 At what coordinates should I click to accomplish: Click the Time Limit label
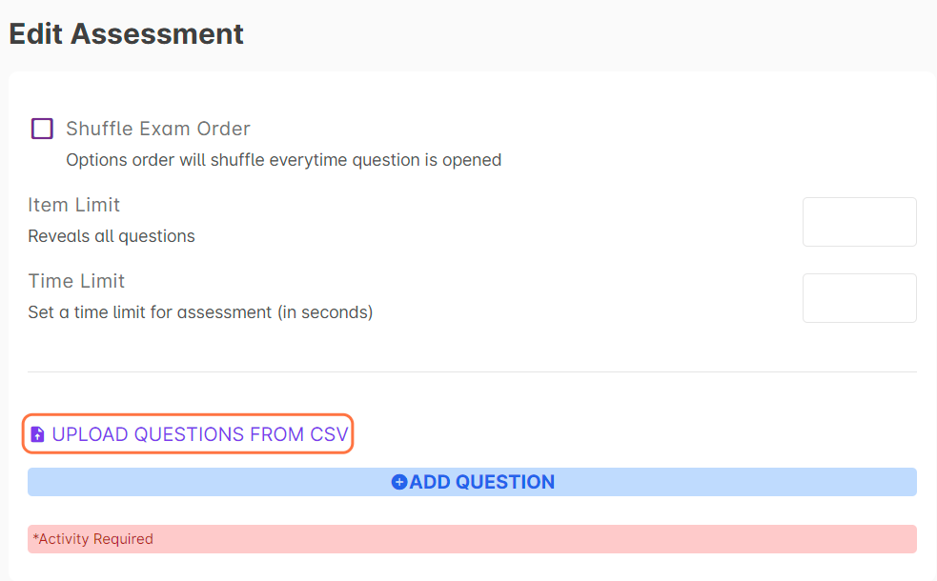pos(76,281)
